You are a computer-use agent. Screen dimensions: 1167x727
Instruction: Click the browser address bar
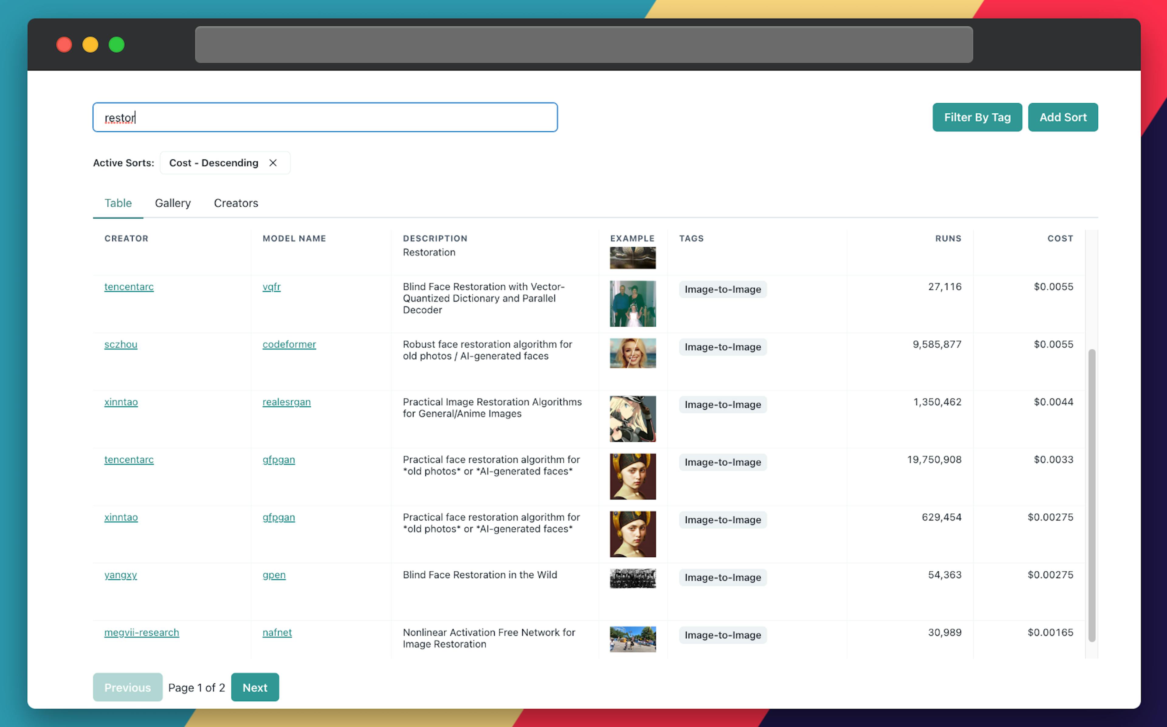(583, 45)
